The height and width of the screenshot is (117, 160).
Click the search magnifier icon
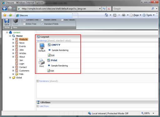click(153, 8)
